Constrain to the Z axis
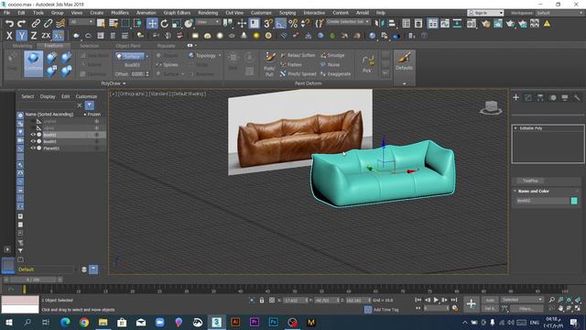Screen dimensions: 586x330 [x=34, y=36]
